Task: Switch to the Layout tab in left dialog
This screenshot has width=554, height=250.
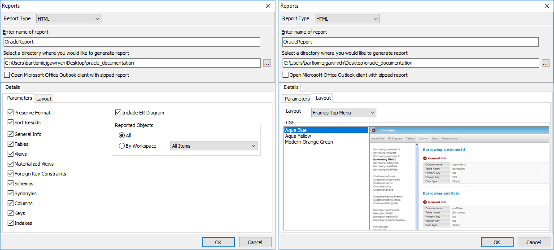Action: [44, 99]
